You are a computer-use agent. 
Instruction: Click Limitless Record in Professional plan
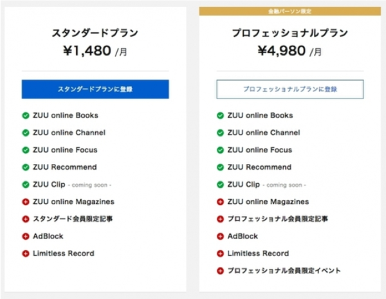(x=258, y=253)
